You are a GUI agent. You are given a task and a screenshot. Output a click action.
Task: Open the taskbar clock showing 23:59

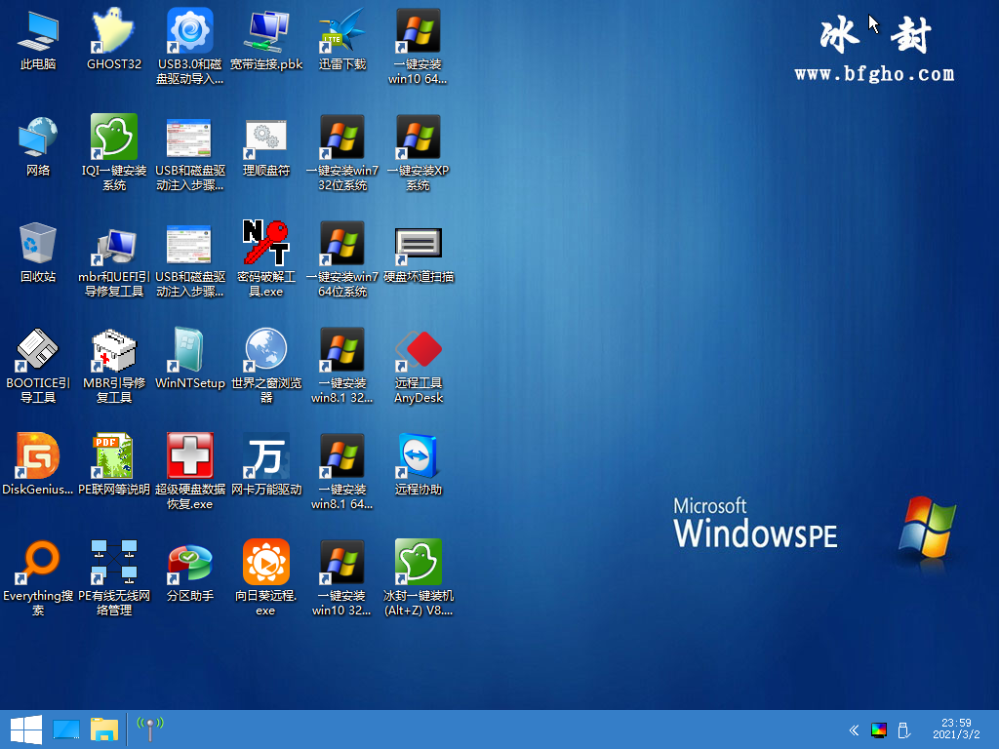tap(956, 729)
